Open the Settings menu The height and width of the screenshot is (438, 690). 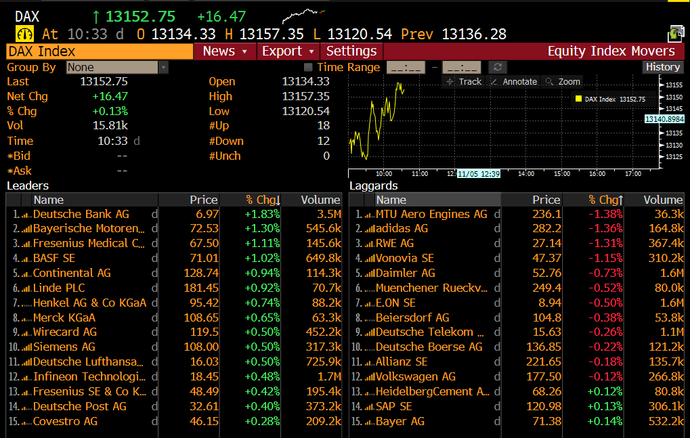[351, 51]
